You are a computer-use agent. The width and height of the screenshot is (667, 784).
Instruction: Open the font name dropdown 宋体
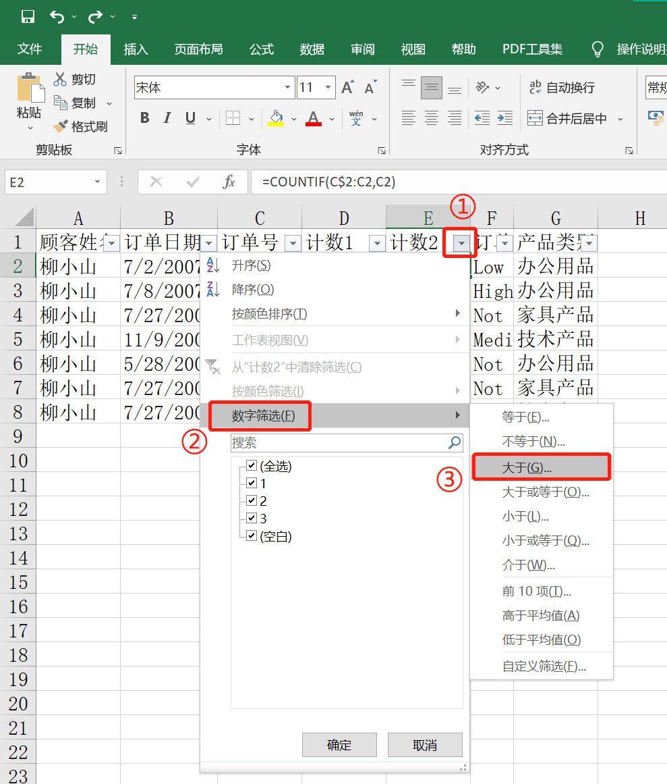[x=287, y=88]
